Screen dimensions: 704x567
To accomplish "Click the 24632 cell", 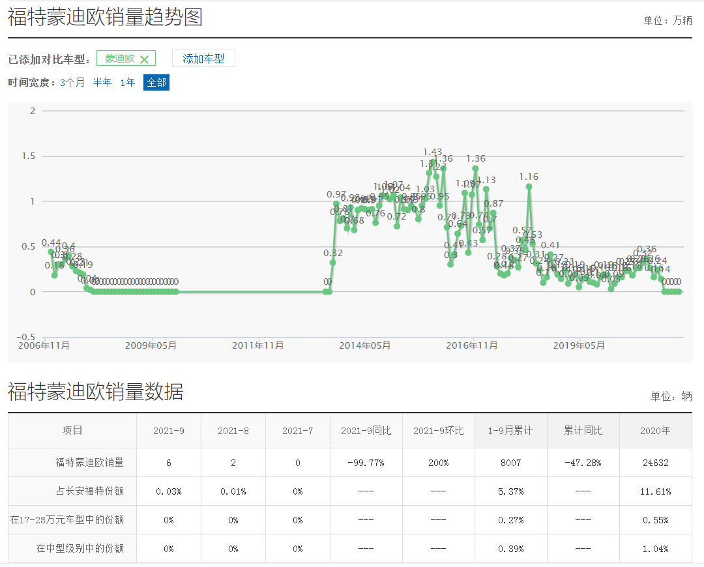I will point(656,463).
